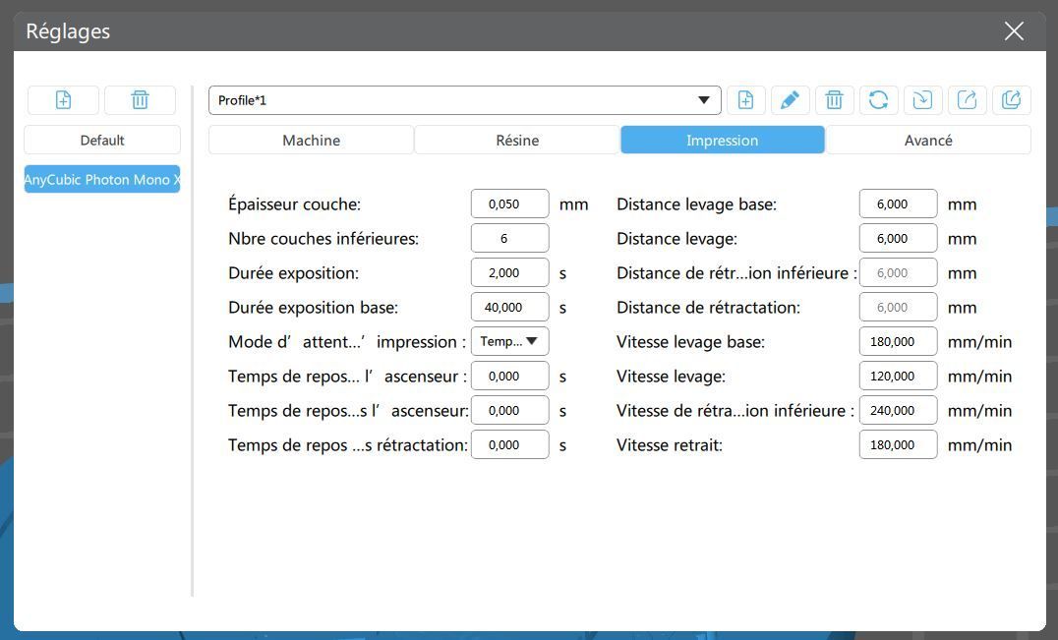Click the Nbre couches inférieures field
Viewport: 1058px width, 640px height.
click(x=510, y=238)
